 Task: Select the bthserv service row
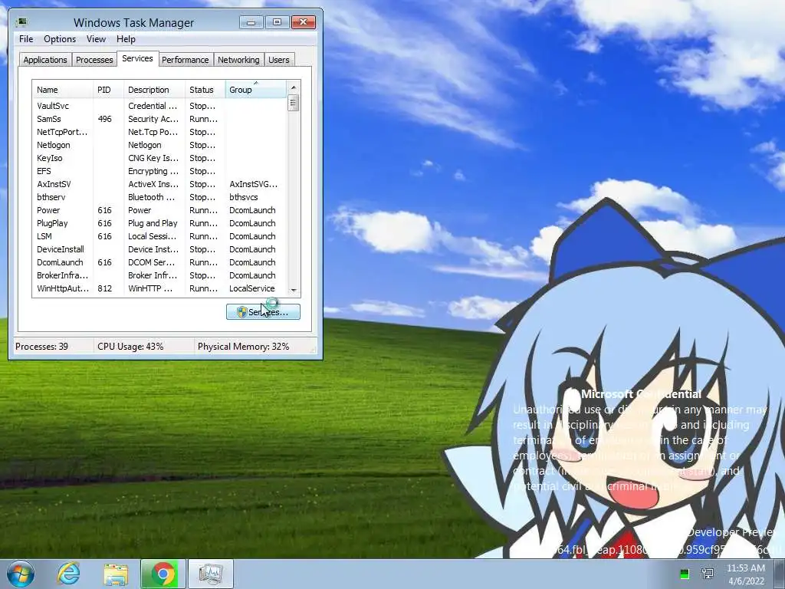[x=159, y=197]
